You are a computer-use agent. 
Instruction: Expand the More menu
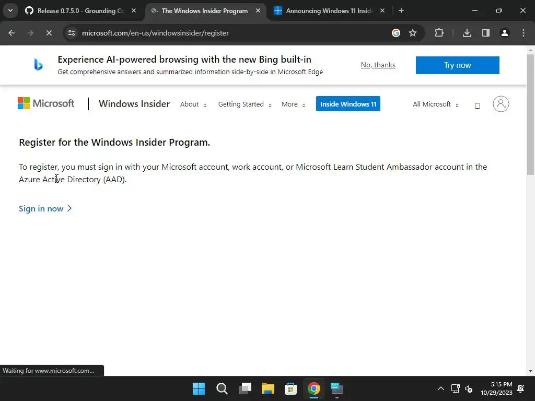tap(293, 104)
